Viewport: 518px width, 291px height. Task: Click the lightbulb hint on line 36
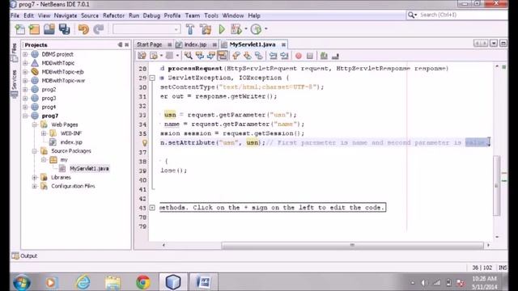(144, 143)
